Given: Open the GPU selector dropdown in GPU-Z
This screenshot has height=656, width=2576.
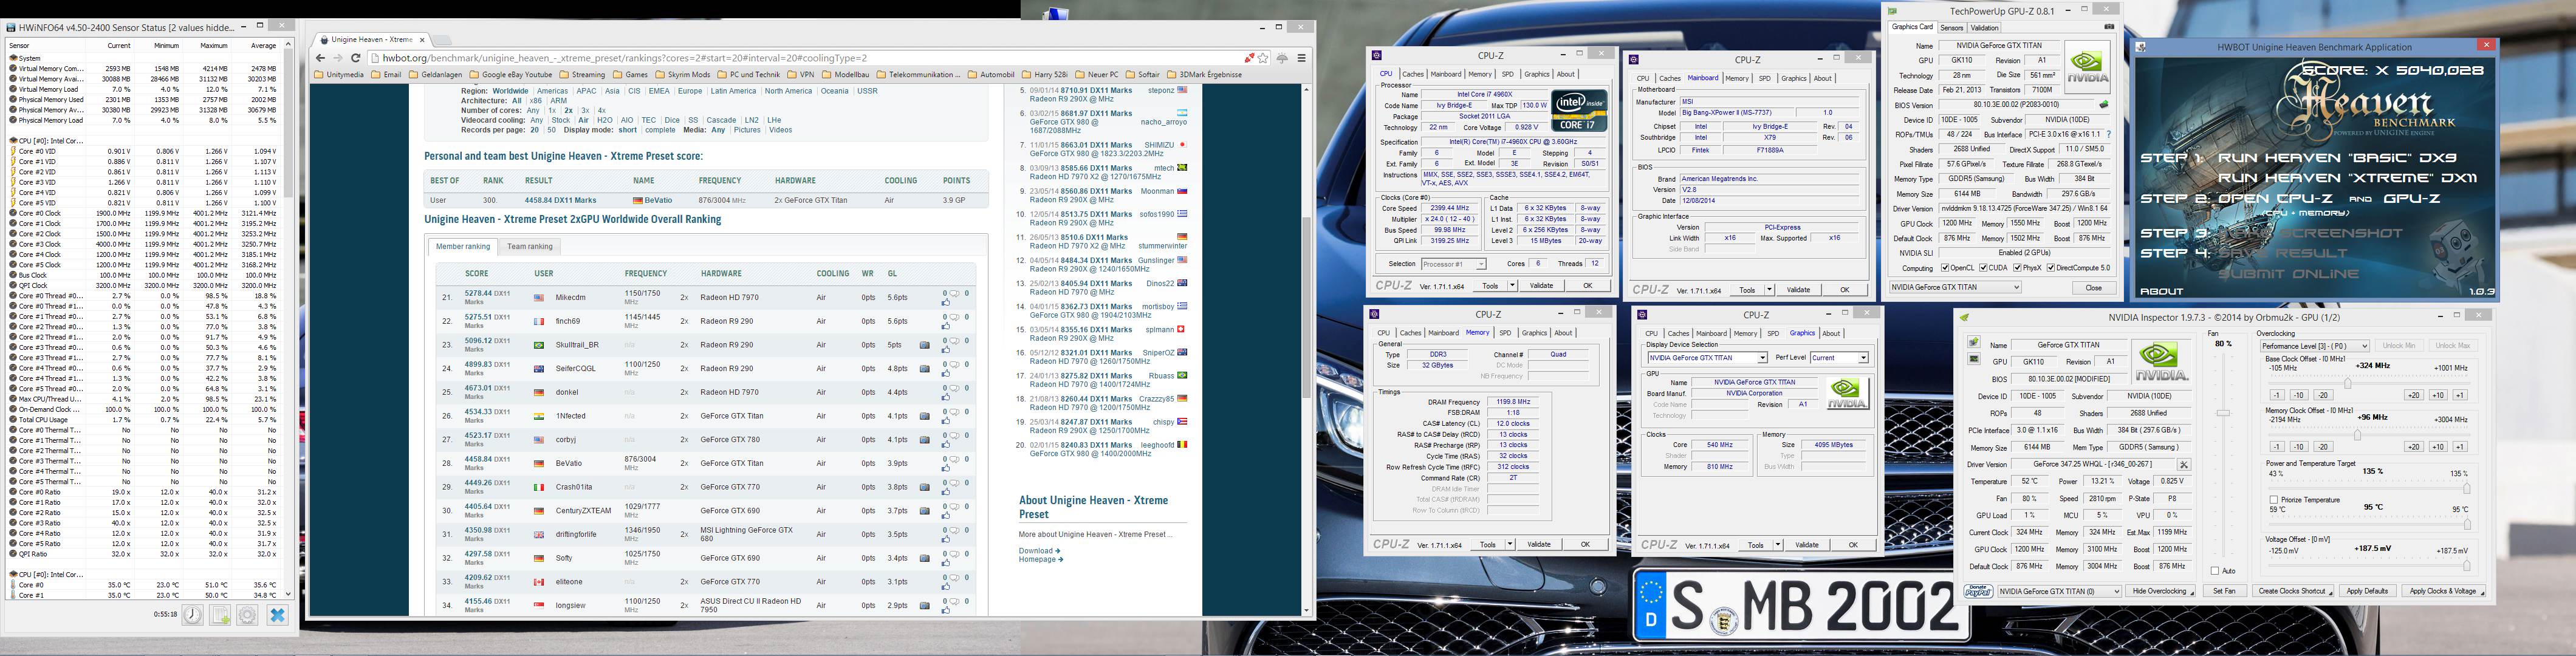Looking at the screenshot, I should (1955, 287).
